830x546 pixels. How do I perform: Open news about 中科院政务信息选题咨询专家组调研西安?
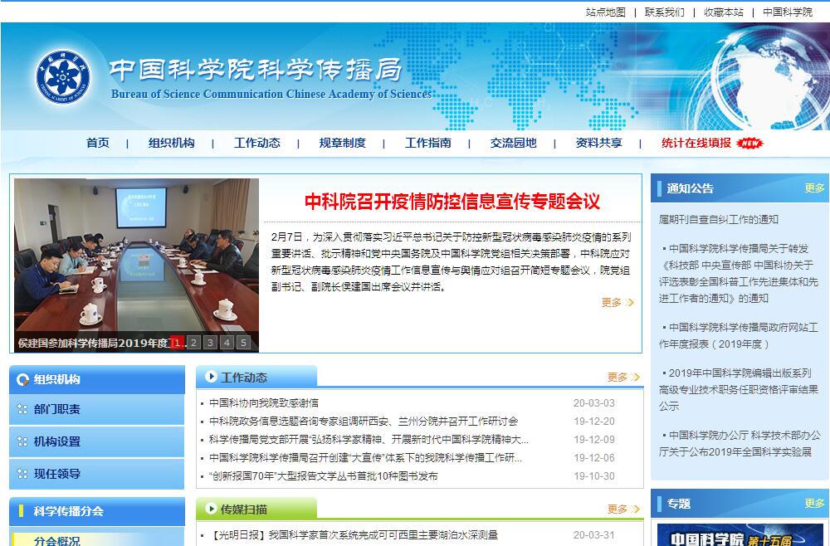tap(364, 422)
